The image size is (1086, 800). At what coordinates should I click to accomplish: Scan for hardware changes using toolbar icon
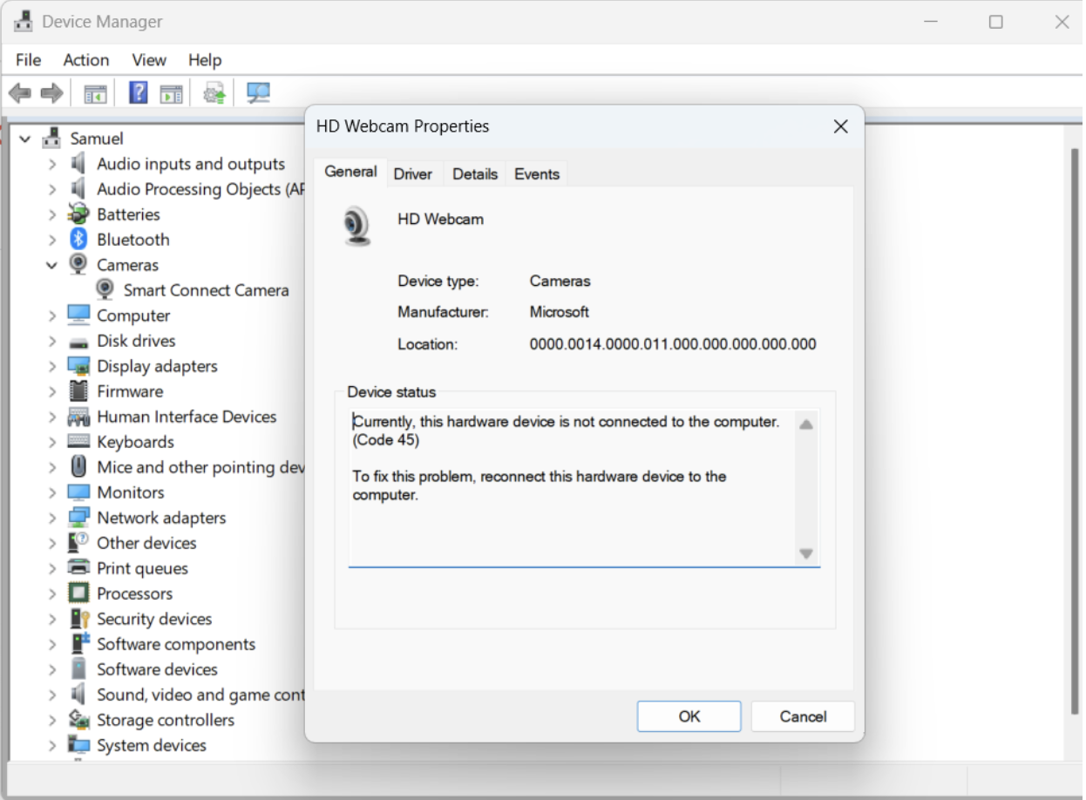257,92
